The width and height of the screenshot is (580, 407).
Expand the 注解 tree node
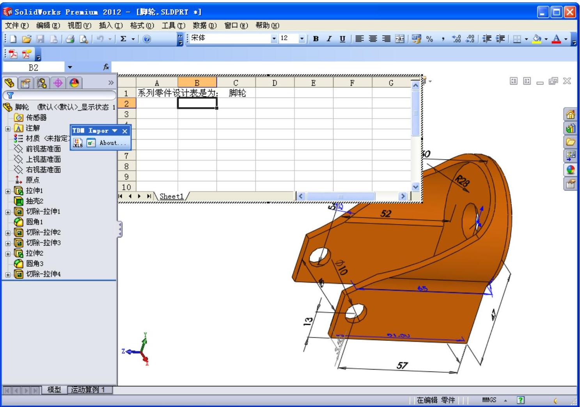coord(8,128)
